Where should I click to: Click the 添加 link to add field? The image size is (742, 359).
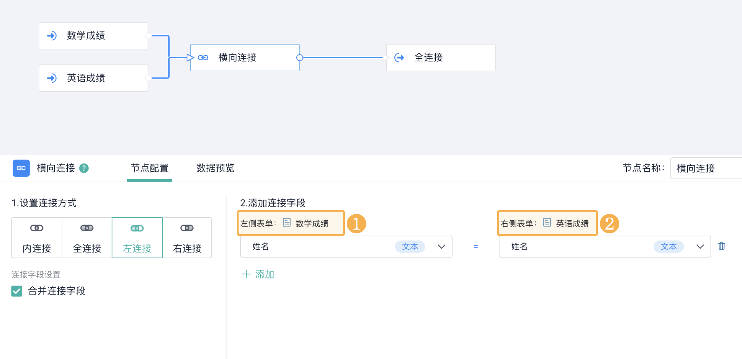coord(258,274)
